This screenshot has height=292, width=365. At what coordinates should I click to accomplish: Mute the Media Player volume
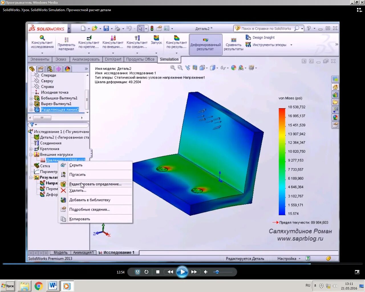tap(206, 272)
